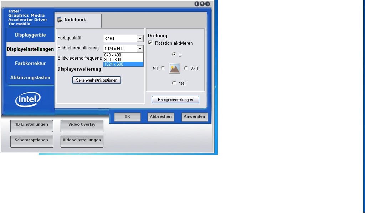This screenshot has height=213, width=365.
Task: Confirm with the OK button
Action: click(127, 117)
